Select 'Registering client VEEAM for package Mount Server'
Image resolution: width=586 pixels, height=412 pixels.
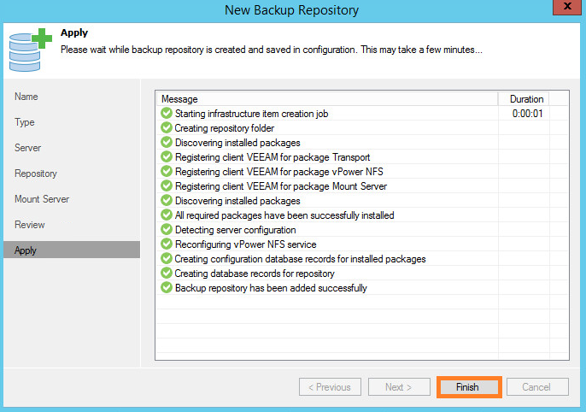[x=281, y=186]
